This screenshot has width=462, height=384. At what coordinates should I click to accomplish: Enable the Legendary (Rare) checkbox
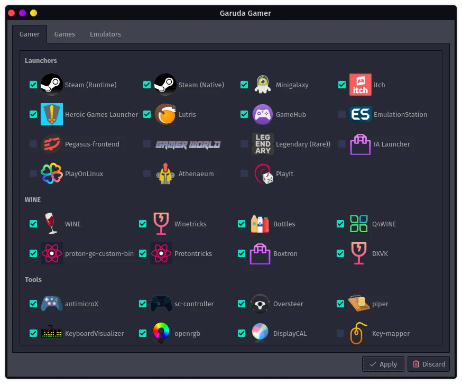pyautogui.click(x=244, y=144)
